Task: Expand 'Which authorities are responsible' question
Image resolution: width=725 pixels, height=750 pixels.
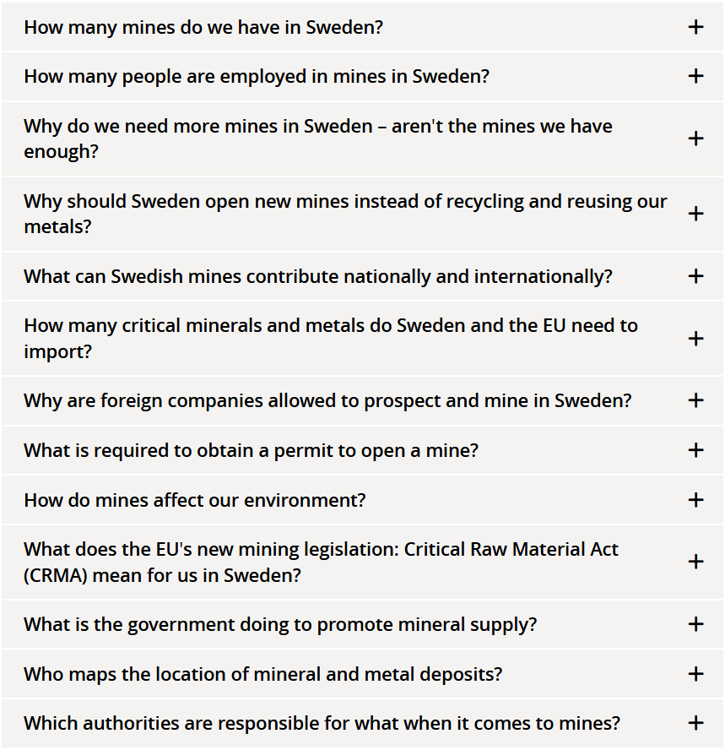Action: coord(322,723)
